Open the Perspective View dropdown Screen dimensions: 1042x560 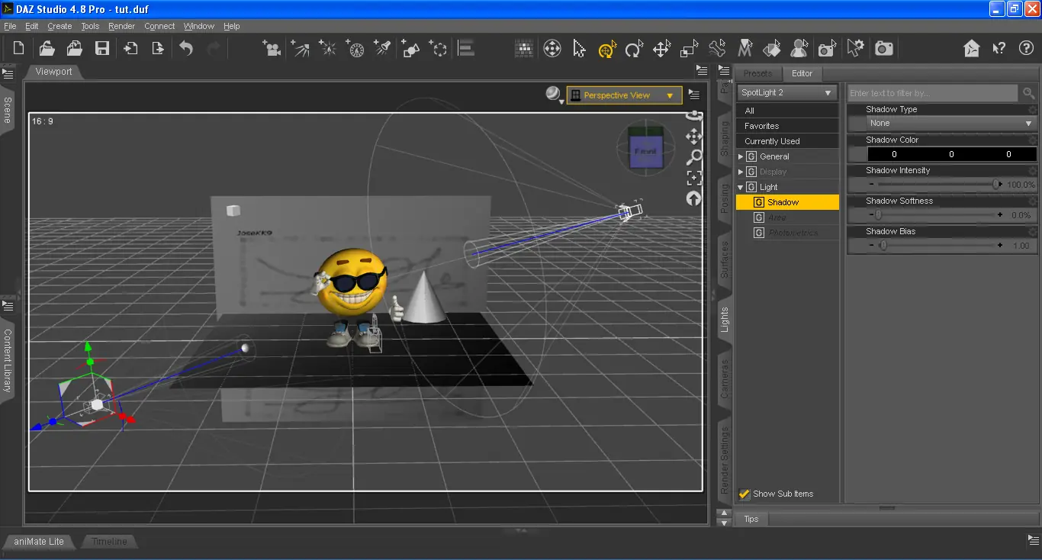pyautogui.click(x=624, y=95)
